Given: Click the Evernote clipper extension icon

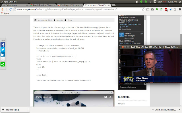Looking at the screenshot, I should point(161,9).
